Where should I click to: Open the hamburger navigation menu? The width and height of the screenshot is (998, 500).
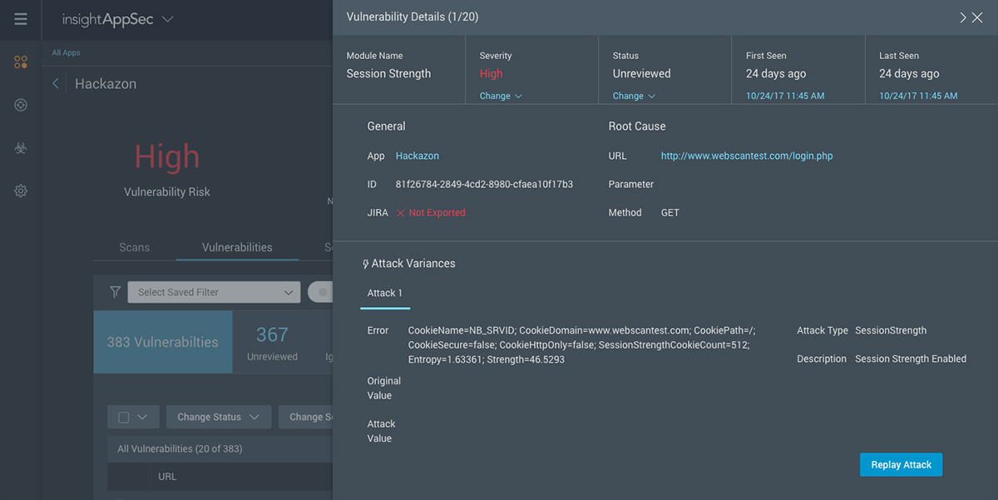click(21, 19)
